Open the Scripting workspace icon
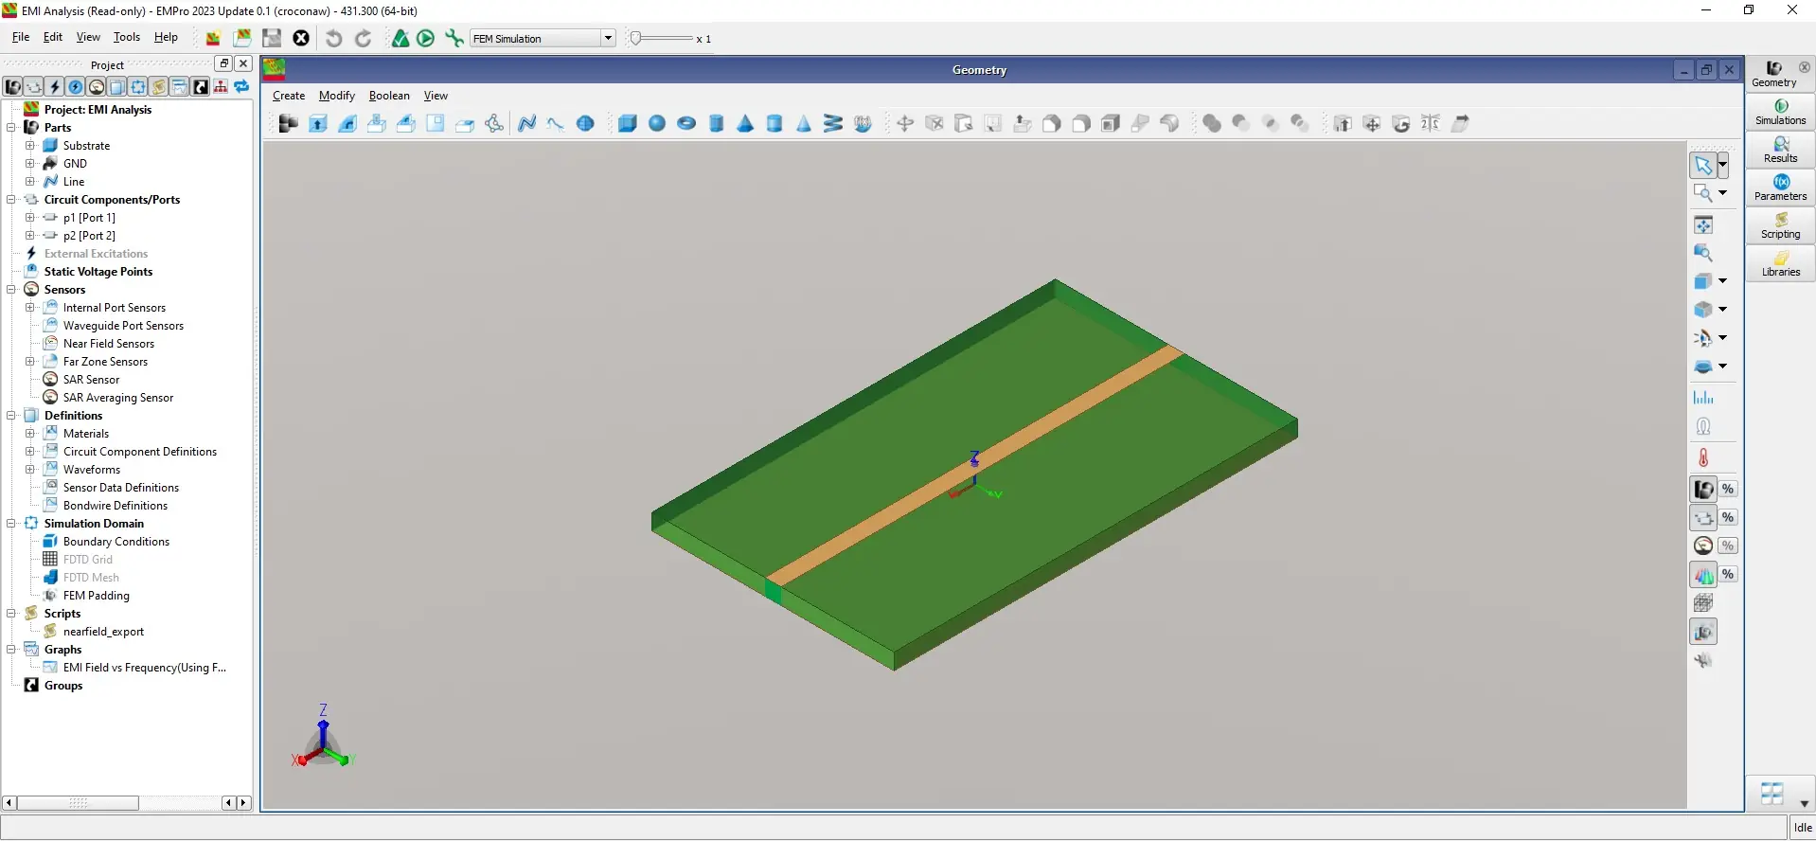Screen dimensions: 1816x841 tap(1780, 225)
